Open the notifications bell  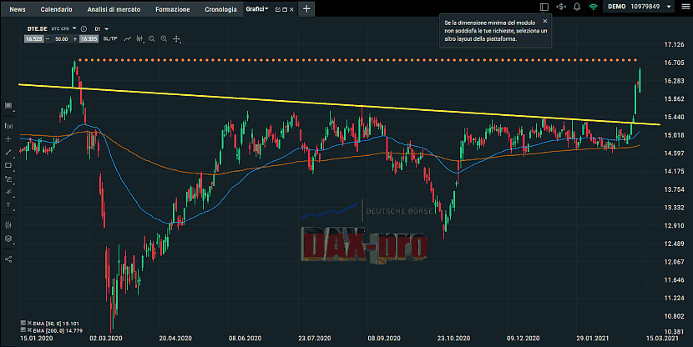(577, 7)
